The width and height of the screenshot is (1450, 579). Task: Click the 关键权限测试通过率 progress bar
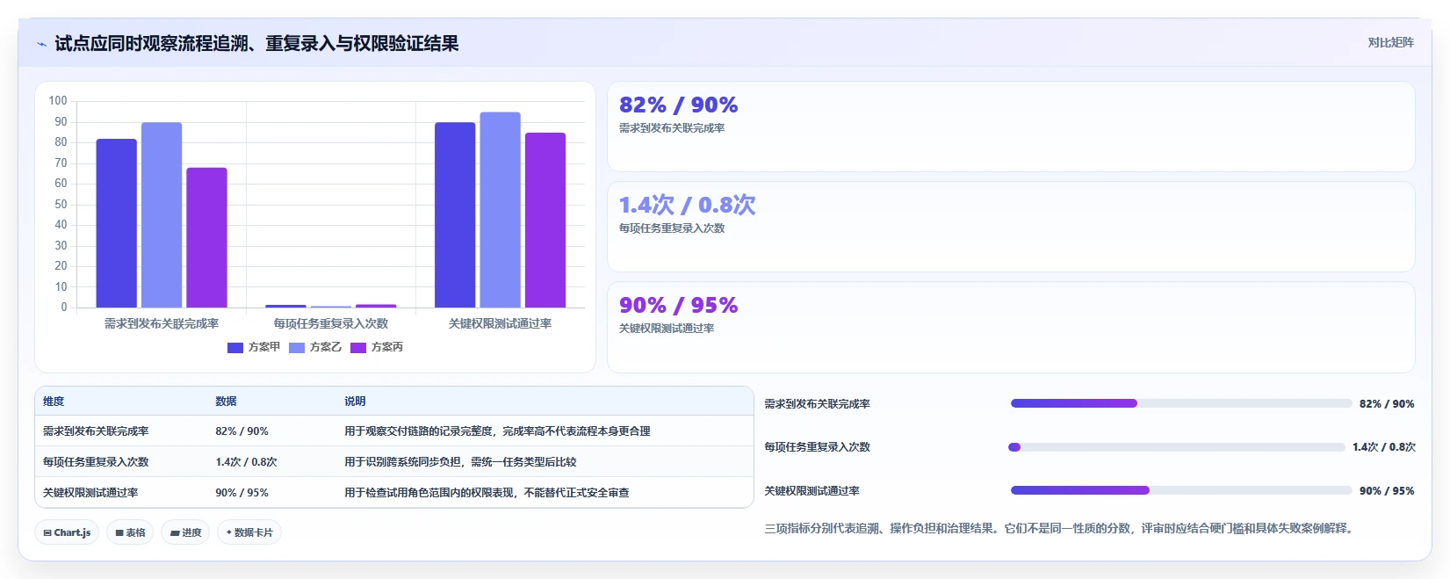1181,490
